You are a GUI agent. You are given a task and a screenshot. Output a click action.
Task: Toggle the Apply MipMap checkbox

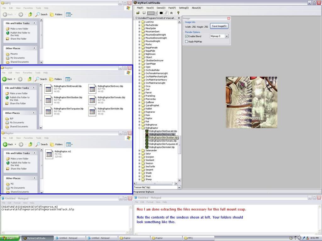tap(186, 42)
